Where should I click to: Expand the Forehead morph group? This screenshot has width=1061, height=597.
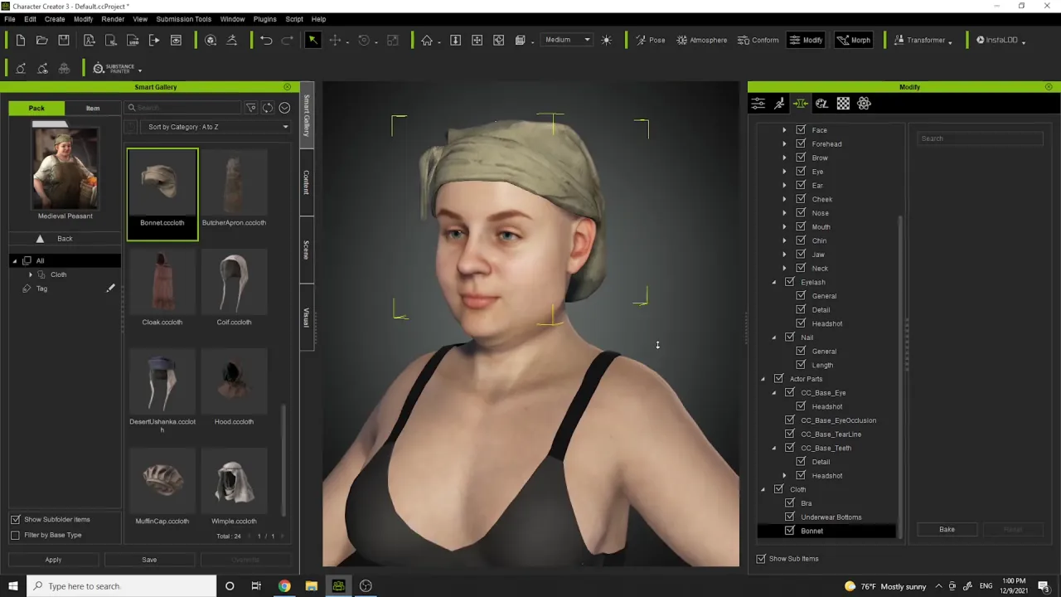[784, 144]
